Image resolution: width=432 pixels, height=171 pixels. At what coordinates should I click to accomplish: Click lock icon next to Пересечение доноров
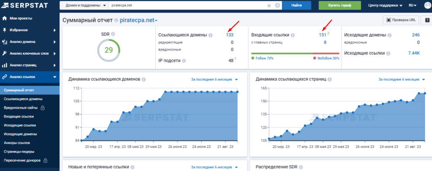point(46,160)
